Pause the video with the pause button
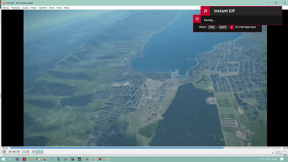Image resolution: width=288 pixels, height=162 pixels. [4, 152]
